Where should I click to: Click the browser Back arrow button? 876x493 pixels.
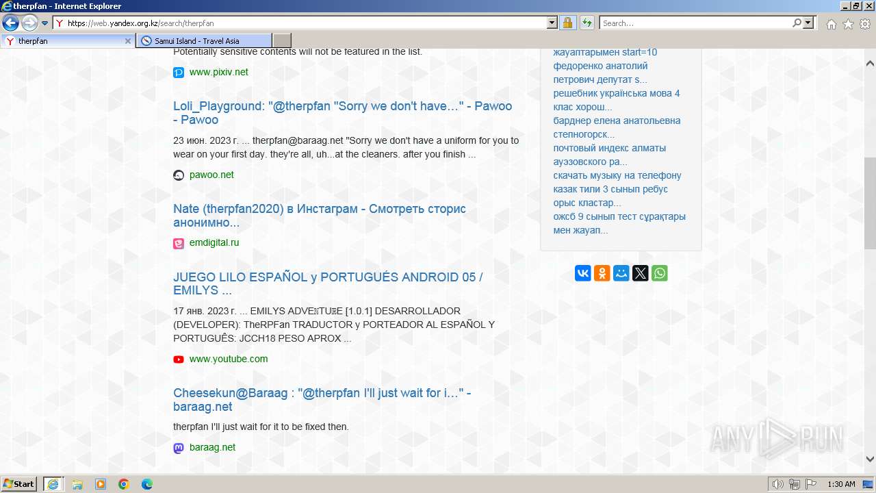click(10, 23)
